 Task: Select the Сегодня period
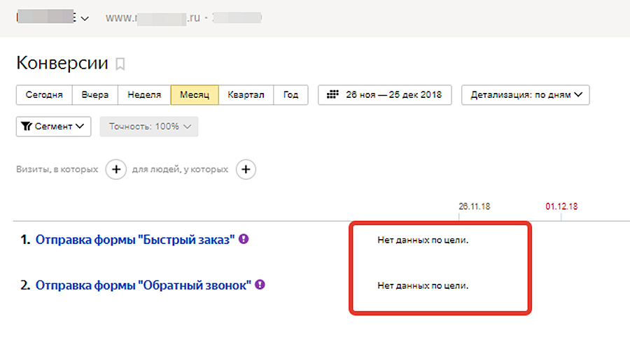point(44,95)
